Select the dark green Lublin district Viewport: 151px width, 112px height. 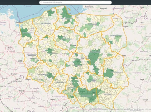109,73
